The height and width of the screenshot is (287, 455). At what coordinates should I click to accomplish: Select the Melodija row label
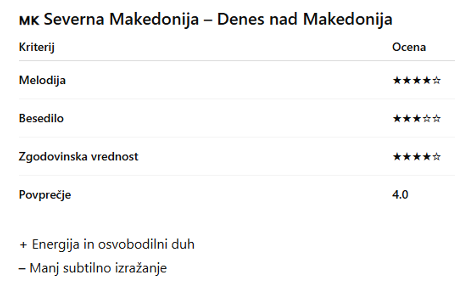point(42,80)
